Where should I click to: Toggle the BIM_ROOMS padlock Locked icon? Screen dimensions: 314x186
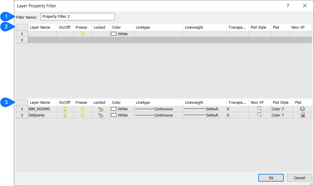[101, 109]
